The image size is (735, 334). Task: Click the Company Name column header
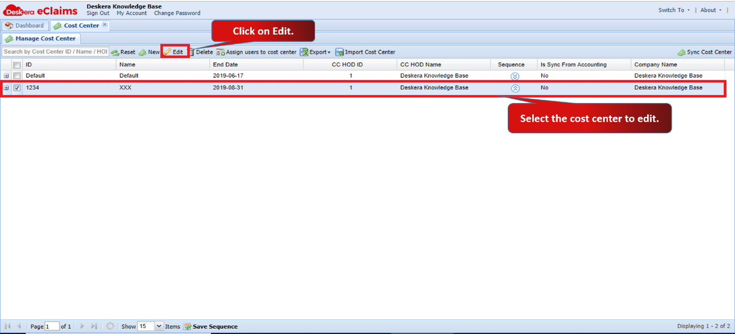[x=678, y=65]
